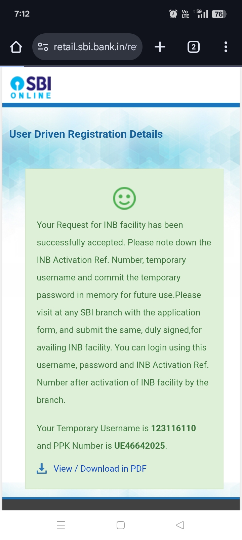The height and width of the screenshot is (540, 242).
Task: Tap the Android back triangle button
Action: tap(180, 525)
